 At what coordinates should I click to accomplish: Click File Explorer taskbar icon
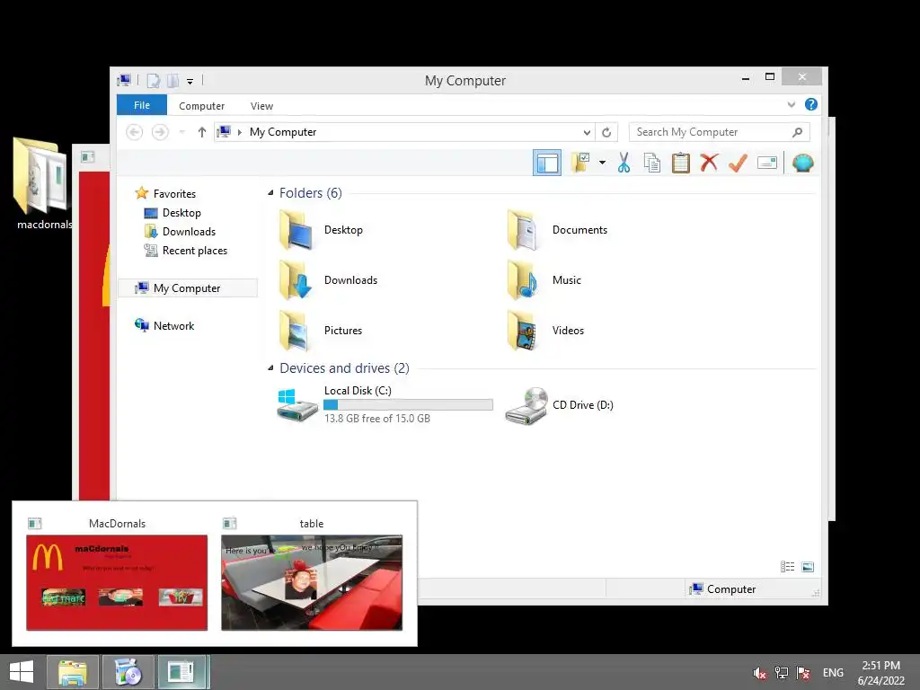[x=72, y=672]
